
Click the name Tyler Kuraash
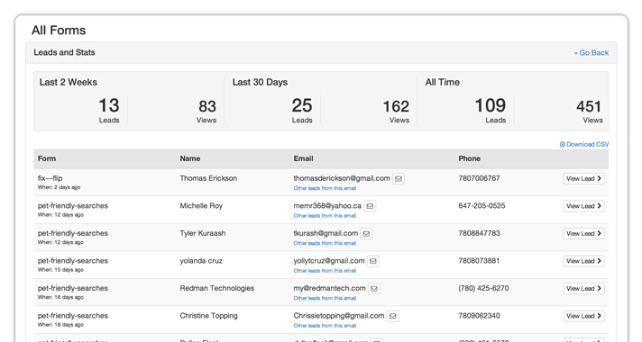[203, 233]
